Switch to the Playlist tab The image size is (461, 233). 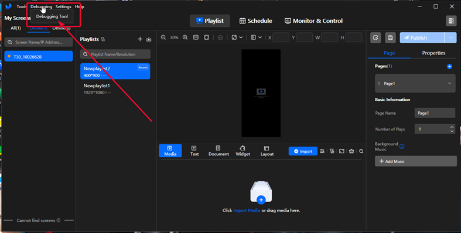pos(210,21)
